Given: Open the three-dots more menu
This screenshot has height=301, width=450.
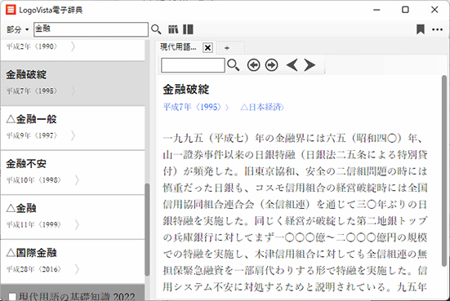Looking at the screenshot, I should (437, 29).
